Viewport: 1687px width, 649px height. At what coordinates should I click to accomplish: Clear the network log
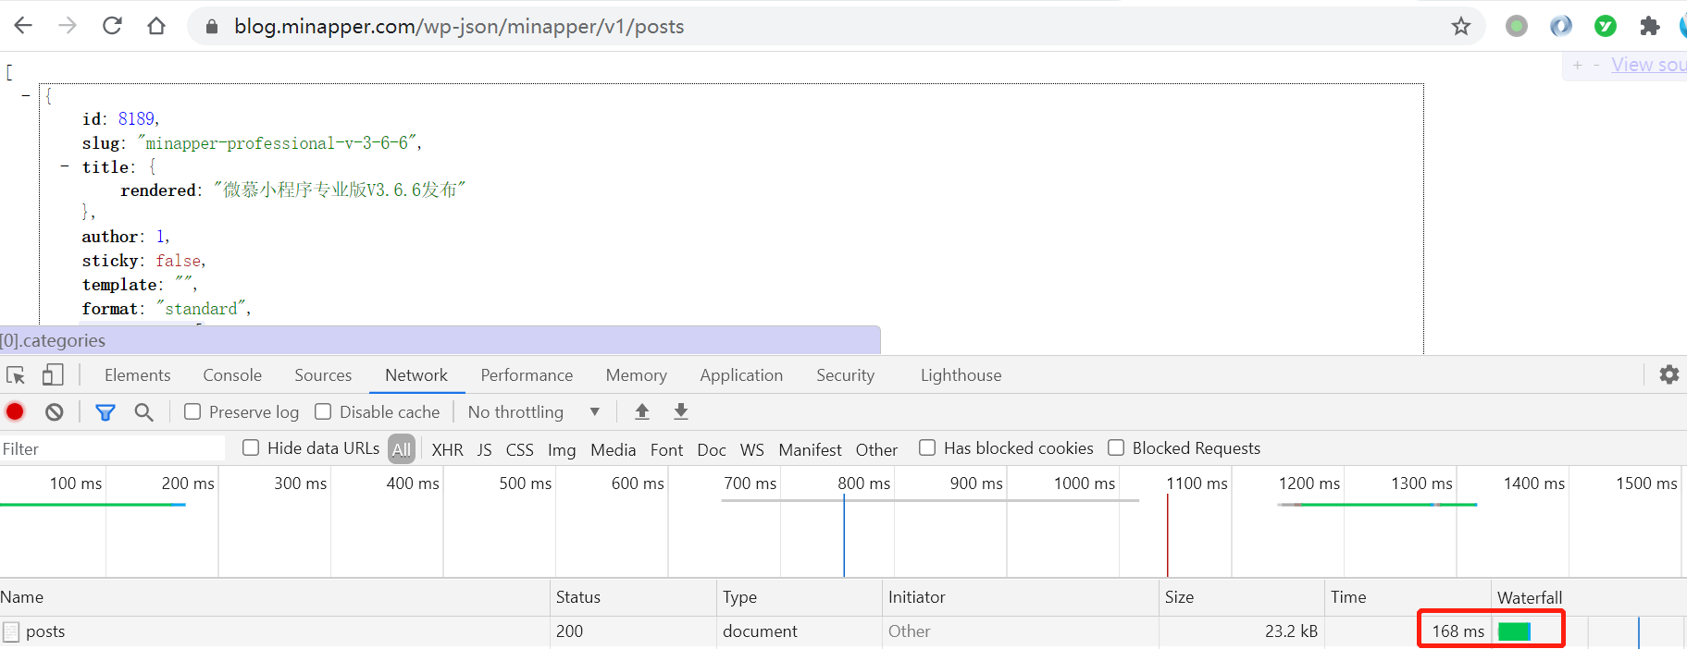[x=55, y=412]
